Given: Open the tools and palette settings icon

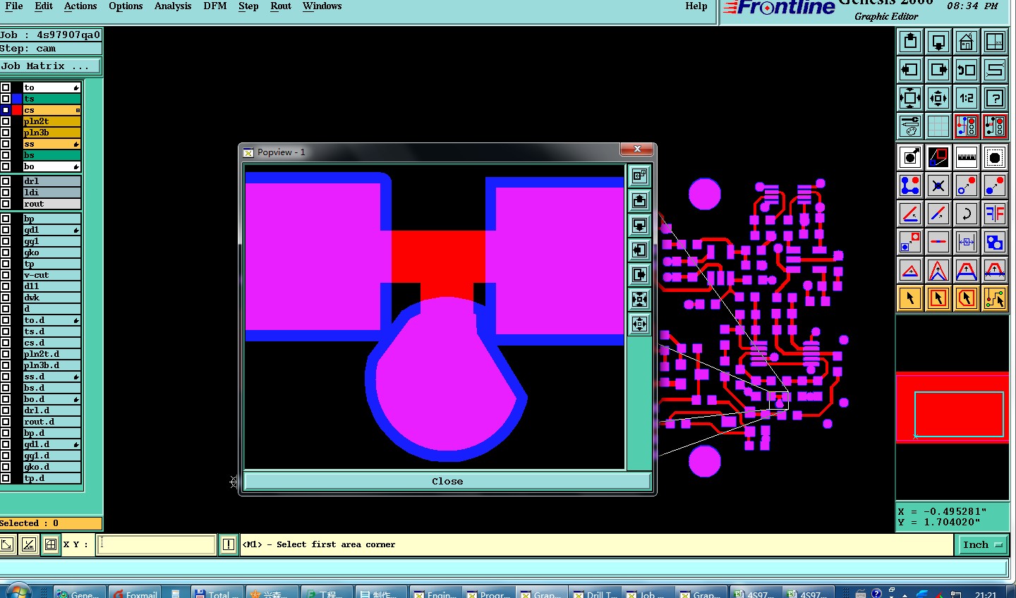Looking at the screenshot, I should coord(910,126).
